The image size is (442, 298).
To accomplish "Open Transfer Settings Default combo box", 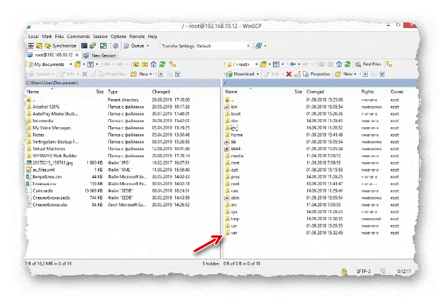I will point(223,46).
